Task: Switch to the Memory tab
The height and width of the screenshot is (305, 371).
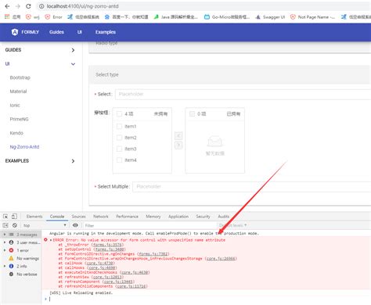Action: pyautogui.click(x=153, y=217)
